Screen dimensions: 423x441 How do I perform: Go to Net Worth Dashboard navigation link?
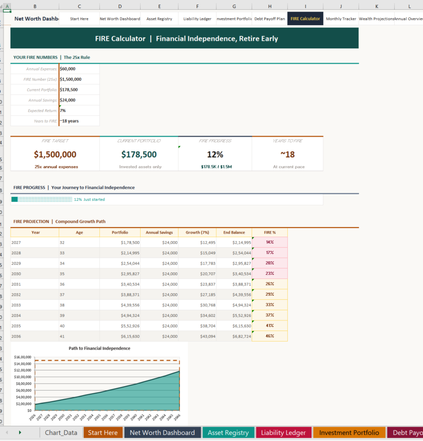tap(119, 19)
